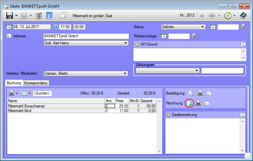Click the text field beside Zahlungsart dropdown
The image size is (253, 161).
coord(222,70)
